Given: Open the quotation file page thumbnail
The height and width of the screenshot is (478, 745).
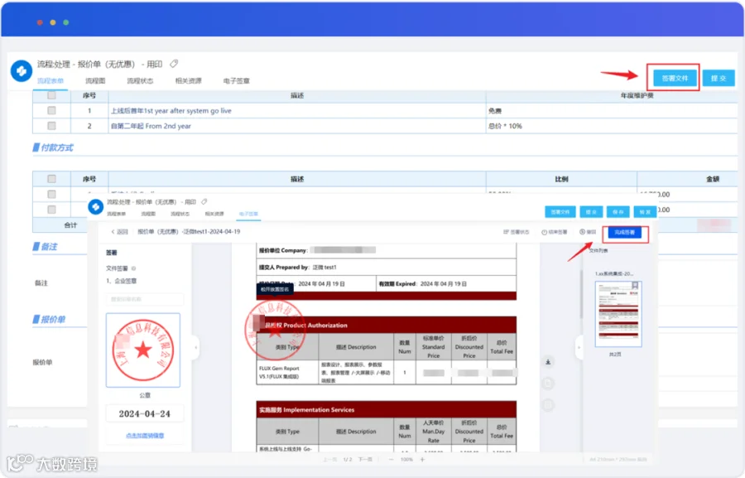Looking at the screenshot, I should pyautogui.click(x=618, y=314).
